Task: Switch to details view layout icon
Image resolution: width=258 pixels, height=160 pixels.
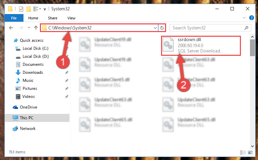Action: [243, 152]
